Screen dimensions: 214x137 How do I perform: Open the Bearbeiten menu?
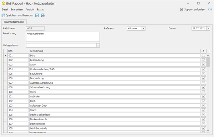click(x=17, y=10)
